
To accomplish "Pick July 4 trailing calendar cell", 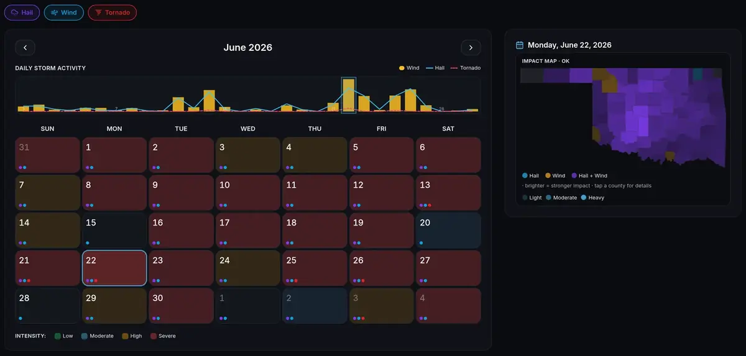I will tap(449, 306).
